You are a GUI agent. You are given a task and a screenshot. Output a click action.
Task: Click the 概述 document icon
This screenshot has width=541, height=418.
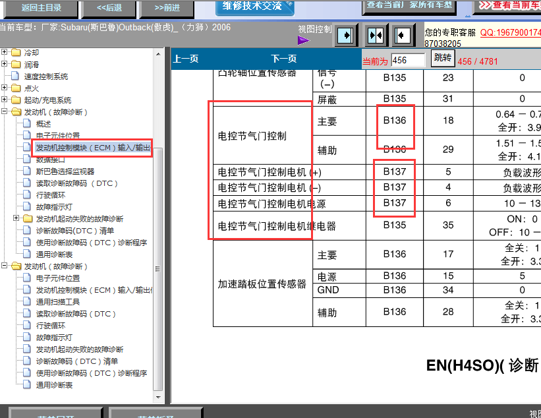pyautogui.click(x=27, y=123)
